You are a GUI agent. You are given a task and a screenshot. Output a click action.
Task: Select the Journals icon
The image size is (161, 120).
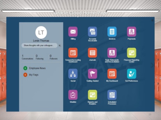pyautogui.click(x=93, y=53)
